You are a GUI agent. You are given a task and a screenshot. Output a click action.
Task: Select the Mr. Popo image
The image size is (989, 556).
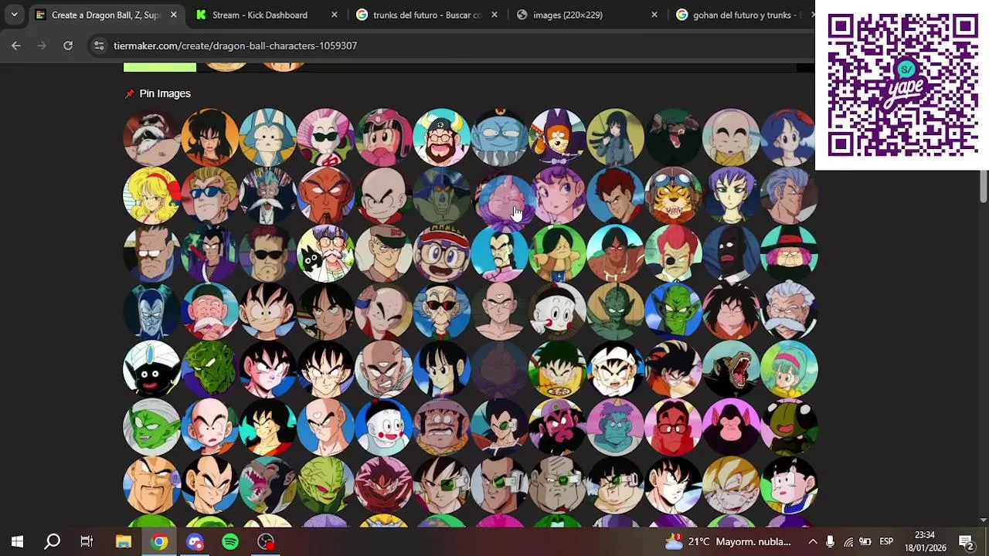tap(152, 369)
